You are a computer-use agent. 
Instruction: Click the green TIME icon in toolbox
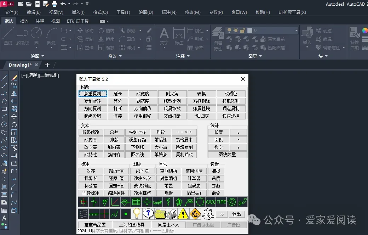click(x=221, y=202)
